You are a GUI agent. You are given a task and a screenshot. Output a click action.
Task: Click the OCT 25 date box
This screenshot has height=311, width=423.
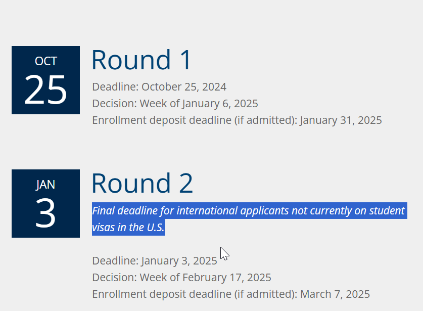(x=45, y=80)
